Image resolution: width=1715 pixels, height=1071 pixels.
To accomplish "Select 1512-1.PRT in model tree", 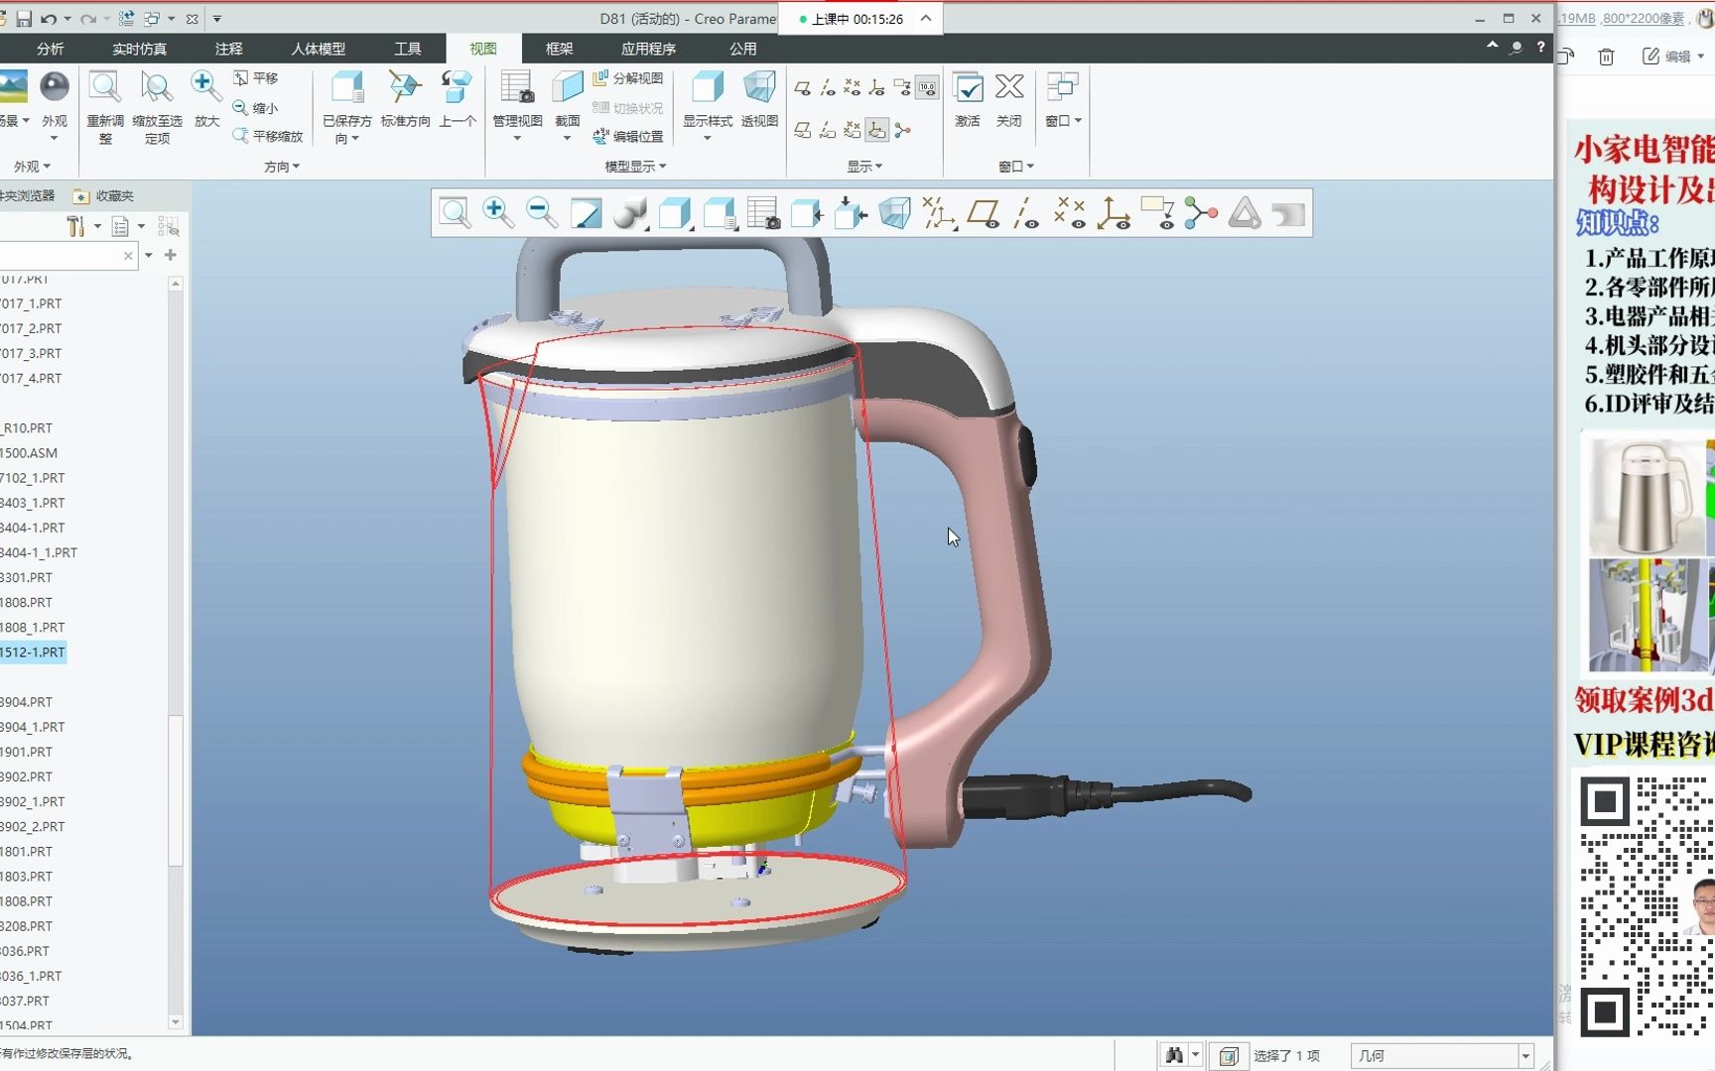I will [x=33, y=652].
